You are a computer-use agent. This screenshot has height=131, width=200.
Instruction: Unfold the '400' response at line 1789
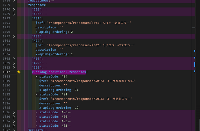point(14,14)
